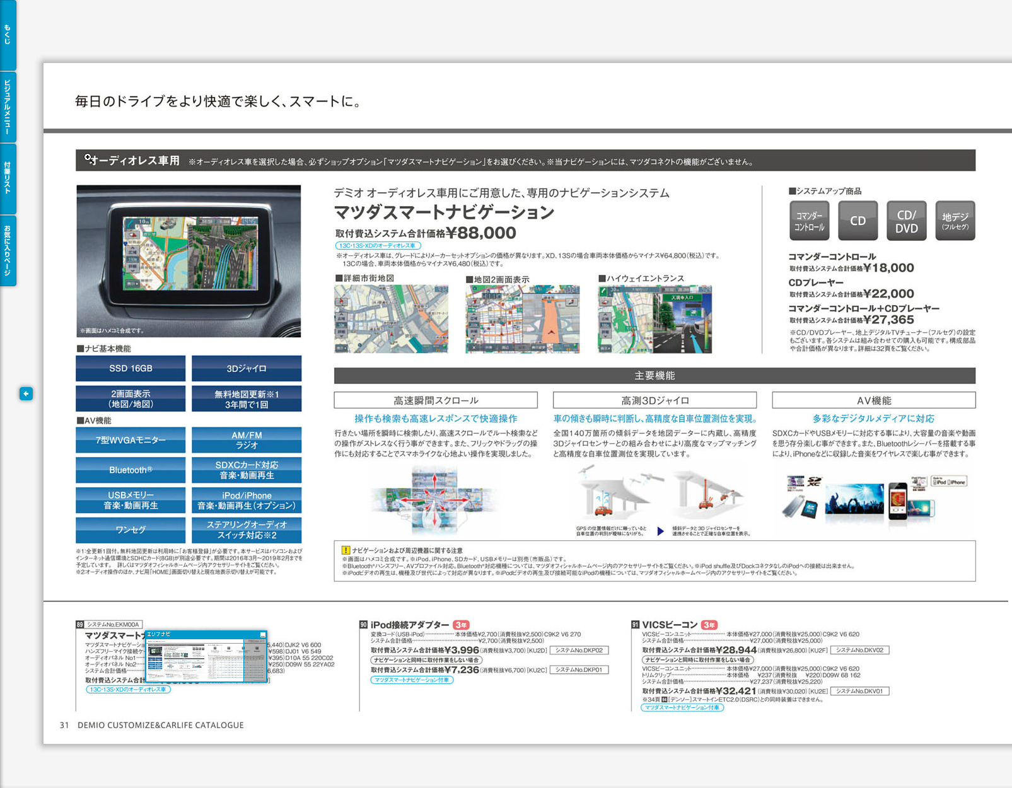Click the 高速瞬間スクロール illustration
The height and width of the screenshot is (788, 1012).
435,499
